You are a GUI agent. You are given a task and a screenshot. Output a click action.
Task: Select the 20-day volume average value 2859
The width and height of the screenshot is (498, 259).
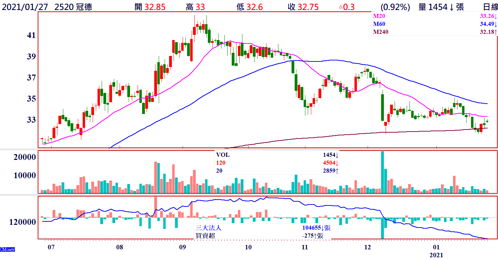(x=328, y=171)
